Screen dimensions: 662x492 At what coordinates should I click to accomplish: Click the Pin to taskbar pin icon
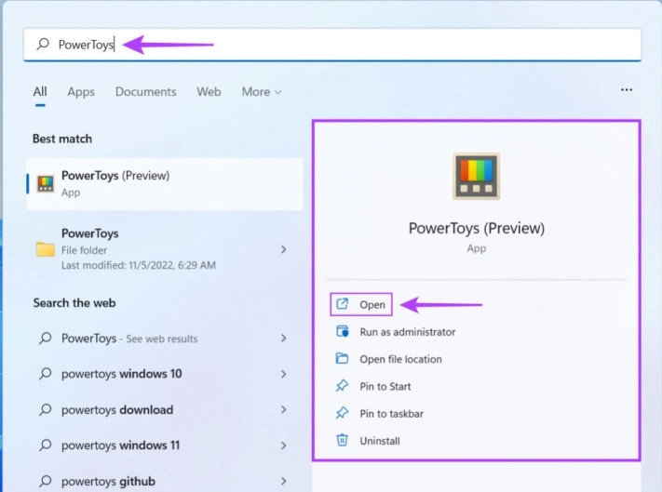[x=342, y=413]
